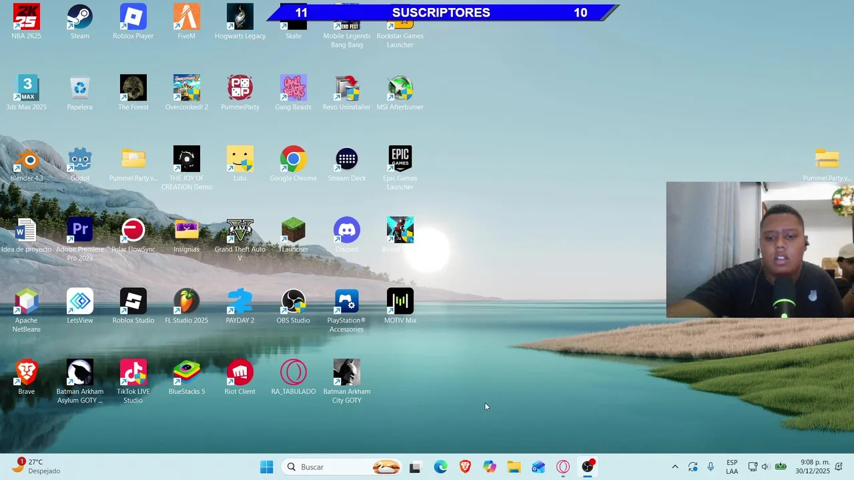854x480 pixels.
Task: Open Outlook from the taskbar
Action: 538,467
